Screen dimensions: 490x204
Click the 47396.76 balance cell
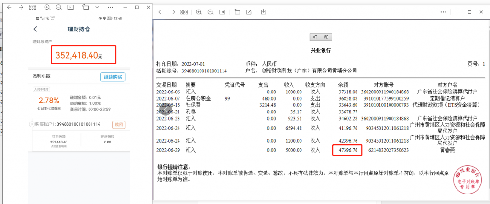pos(348,150)
